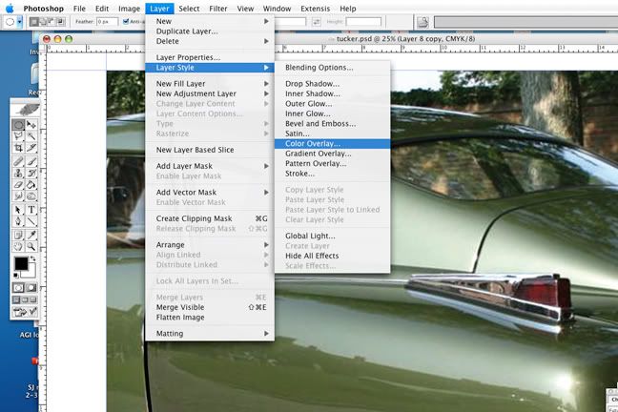Click the swap width and height icon

(317, 22)
